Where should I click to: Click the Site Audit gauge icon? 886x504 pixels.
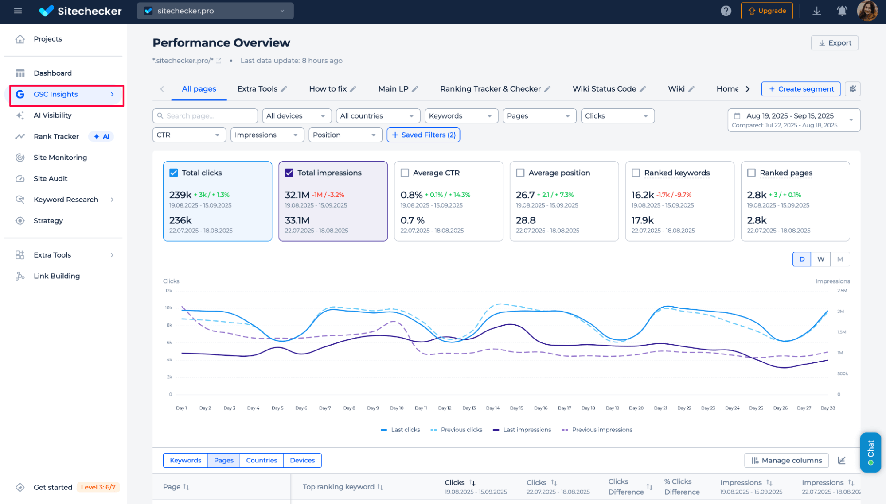coord(20,179)
